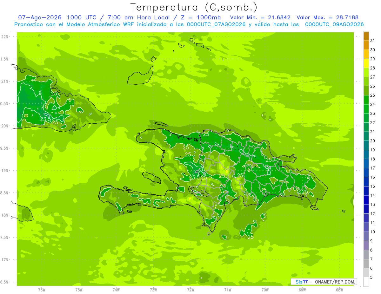Click the "18" value on the color scale
The image size is (381, 294).
[x=373, y=159]
